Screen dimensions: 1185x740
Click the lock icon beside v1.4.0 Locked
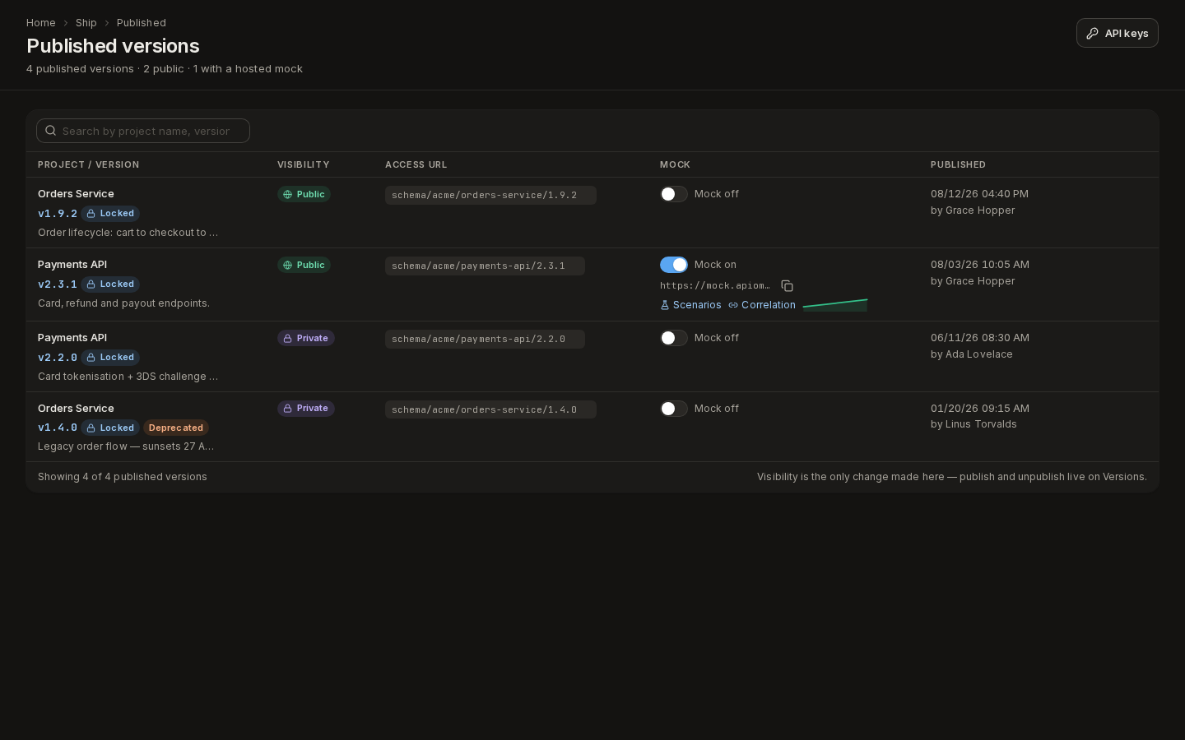click(91, 428)
